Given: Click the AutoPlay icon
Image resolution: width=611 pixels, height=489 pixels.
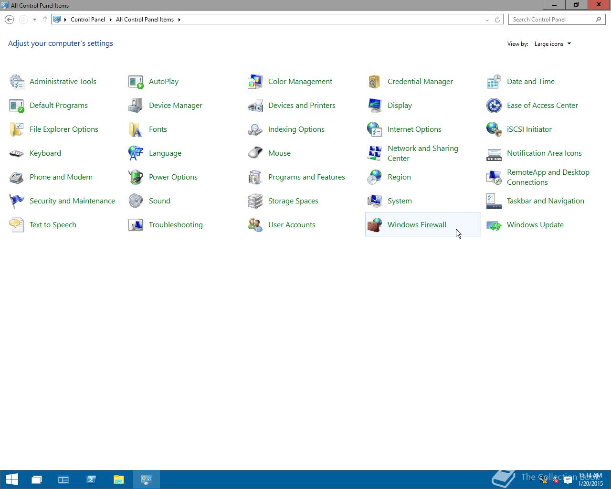Looking at the screenshot, I should (136, 82).
